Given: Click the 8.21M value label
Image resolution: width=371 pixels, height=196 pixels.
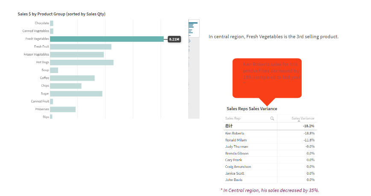Looking at the screenshot, I should [174, 39].
